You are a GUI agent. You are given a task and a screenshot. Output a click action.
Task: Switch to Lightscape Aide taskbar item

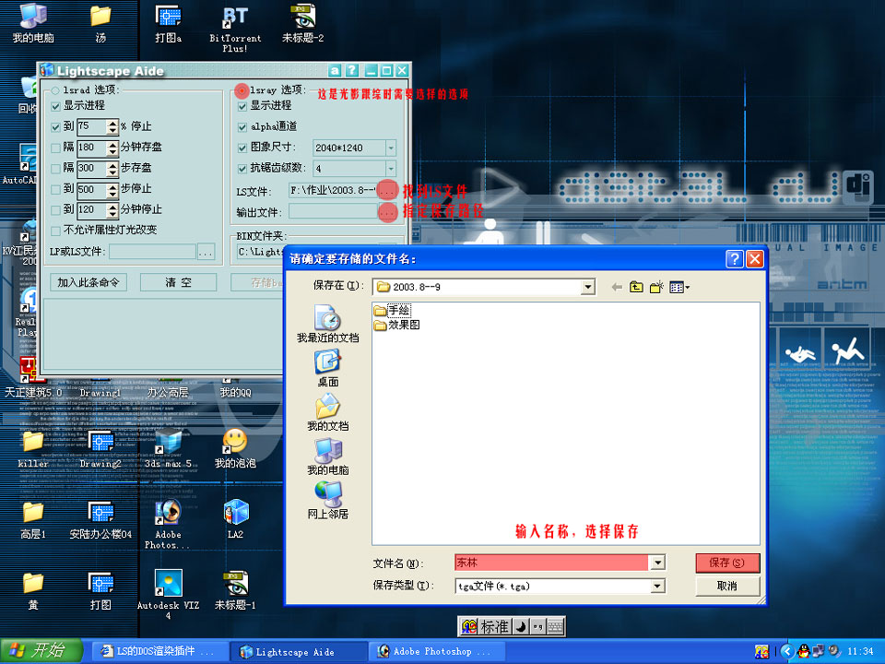(298, 652)
